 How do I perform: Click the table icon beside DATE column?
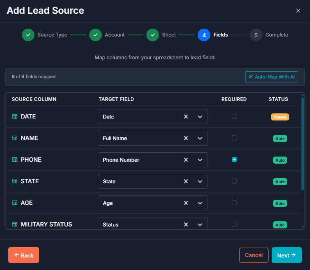tap(15, 117)
